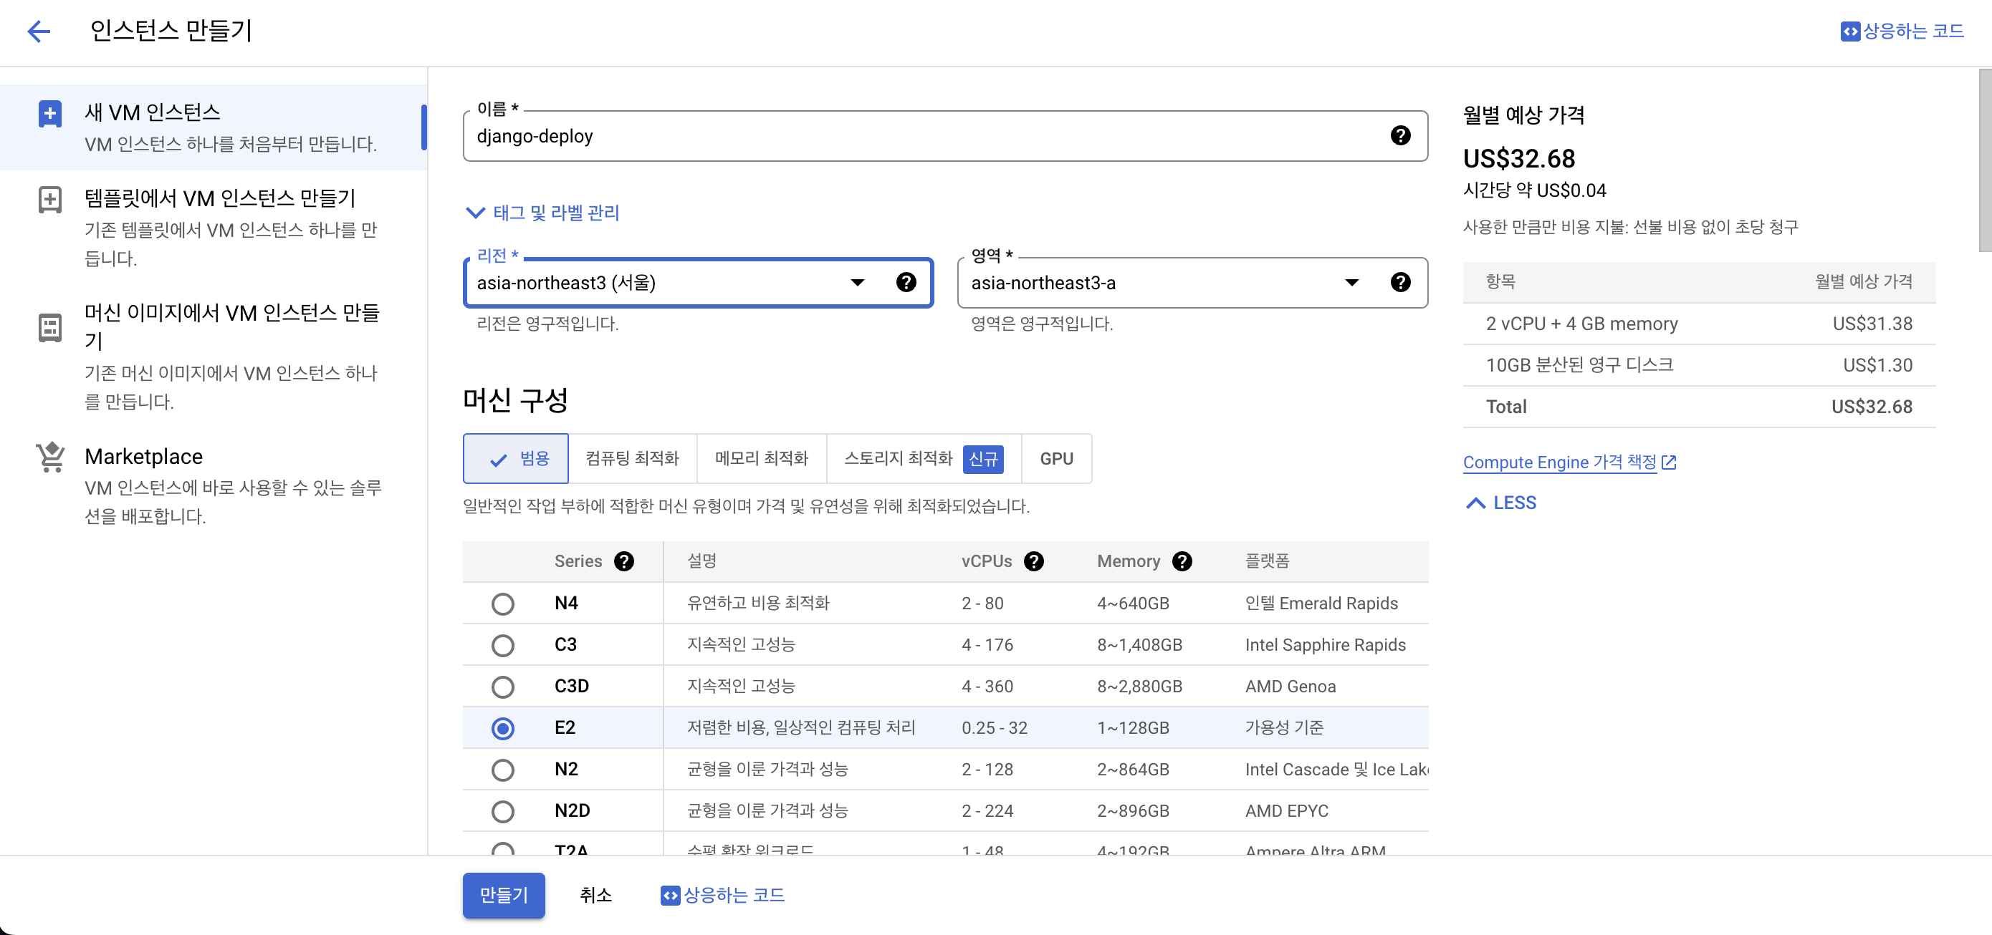
Task: Click the vCPUs column help icon
Action: (1033, 562)
